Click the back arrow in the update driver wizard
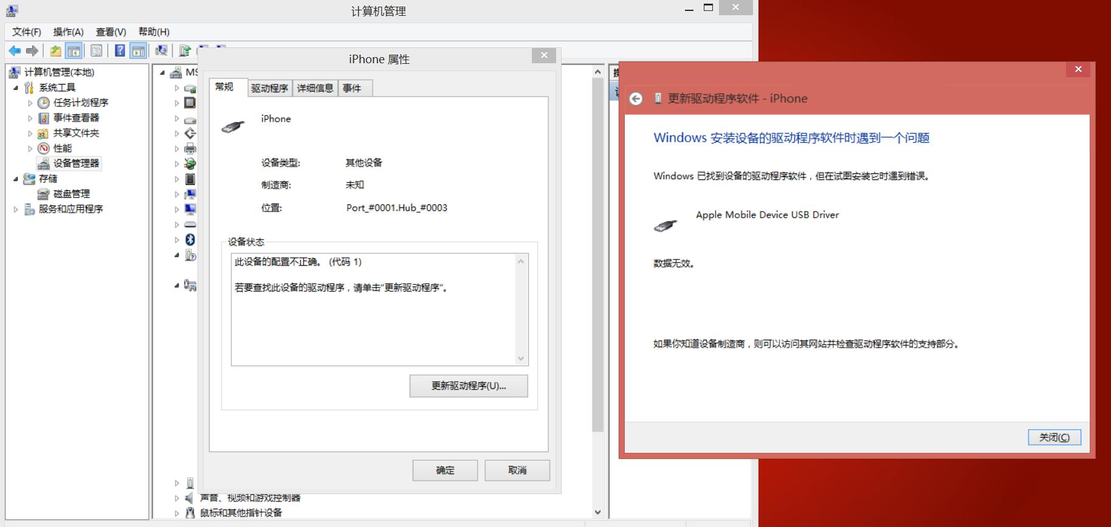 636,98
